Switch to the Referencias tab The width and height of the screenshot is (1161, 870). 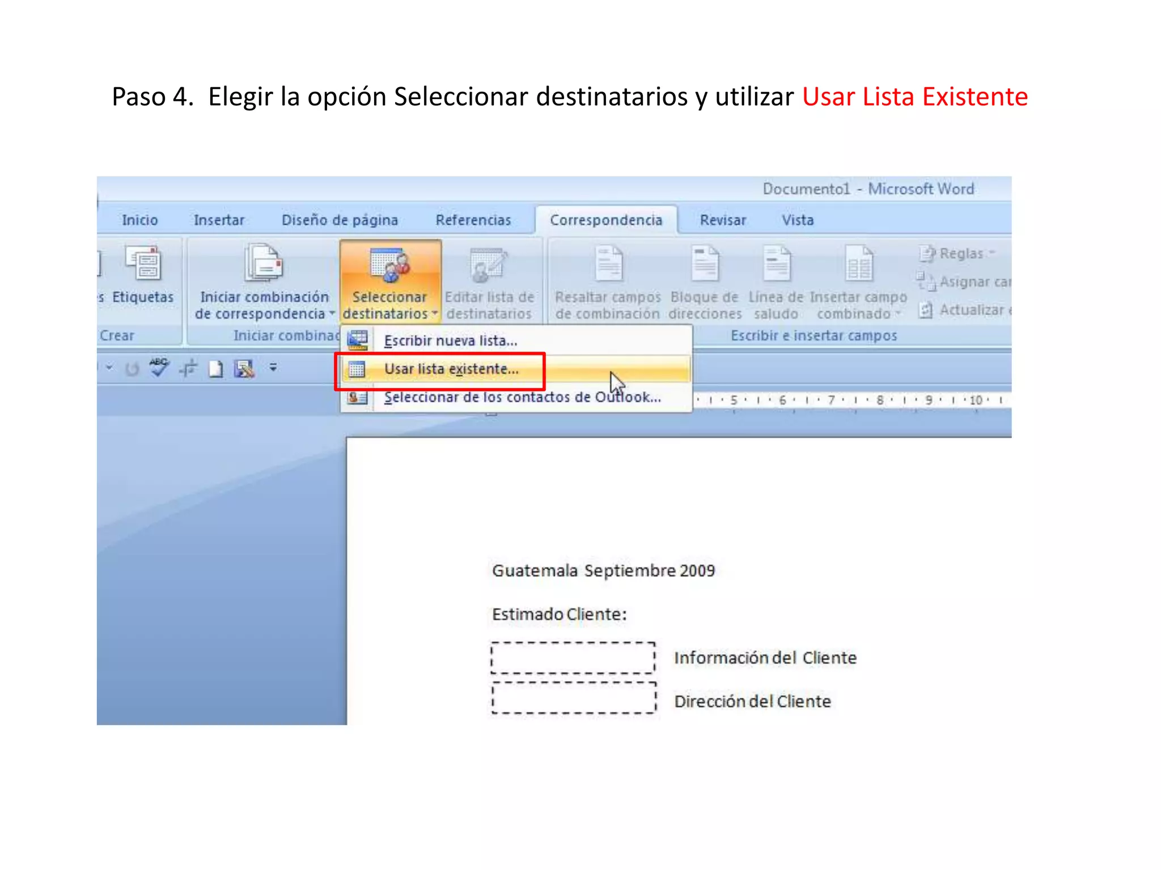473,220
